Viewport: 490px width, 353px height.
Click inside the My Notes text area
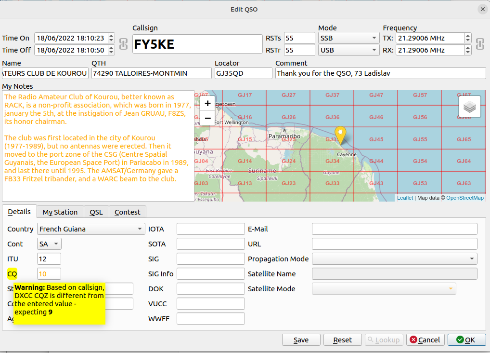98,146
